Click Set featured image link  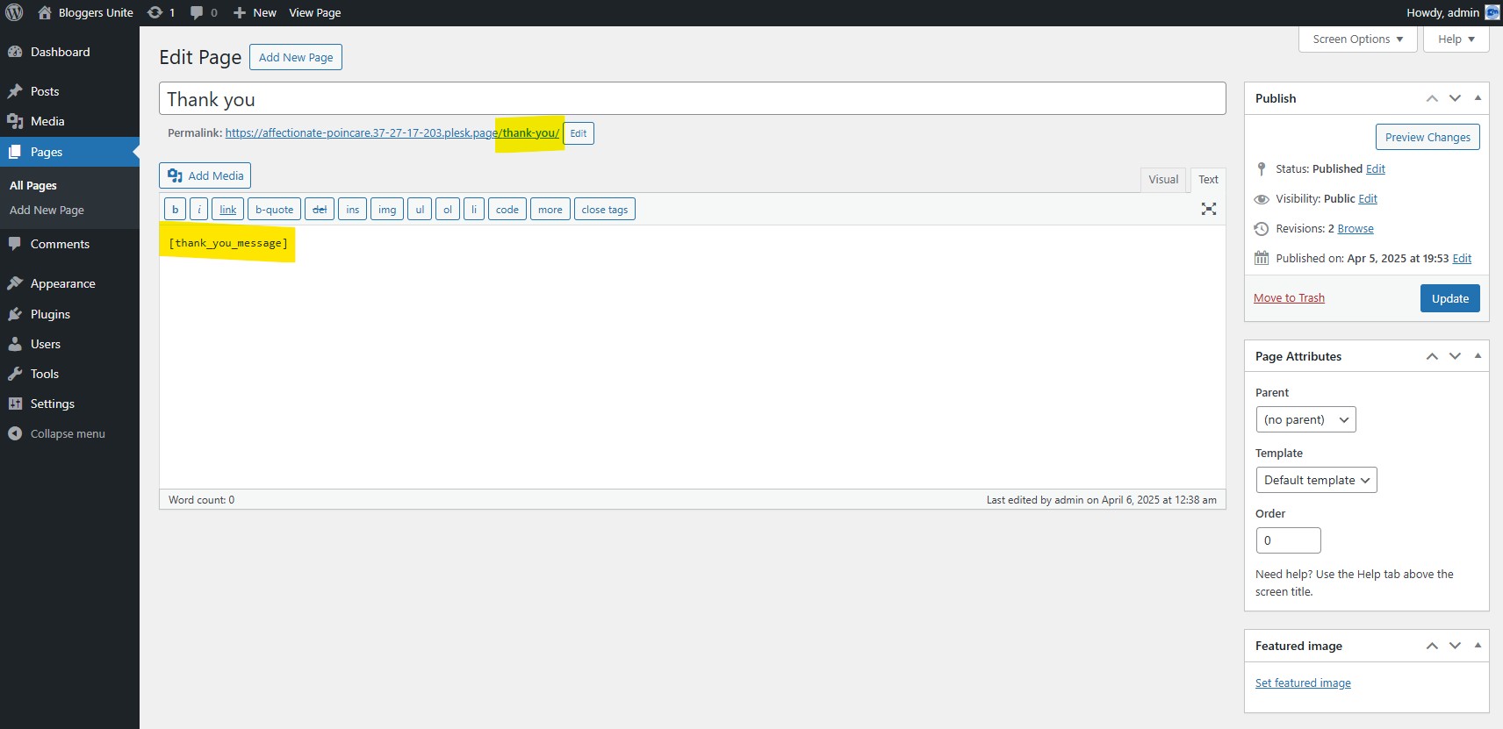click(x=1303, y=683)
